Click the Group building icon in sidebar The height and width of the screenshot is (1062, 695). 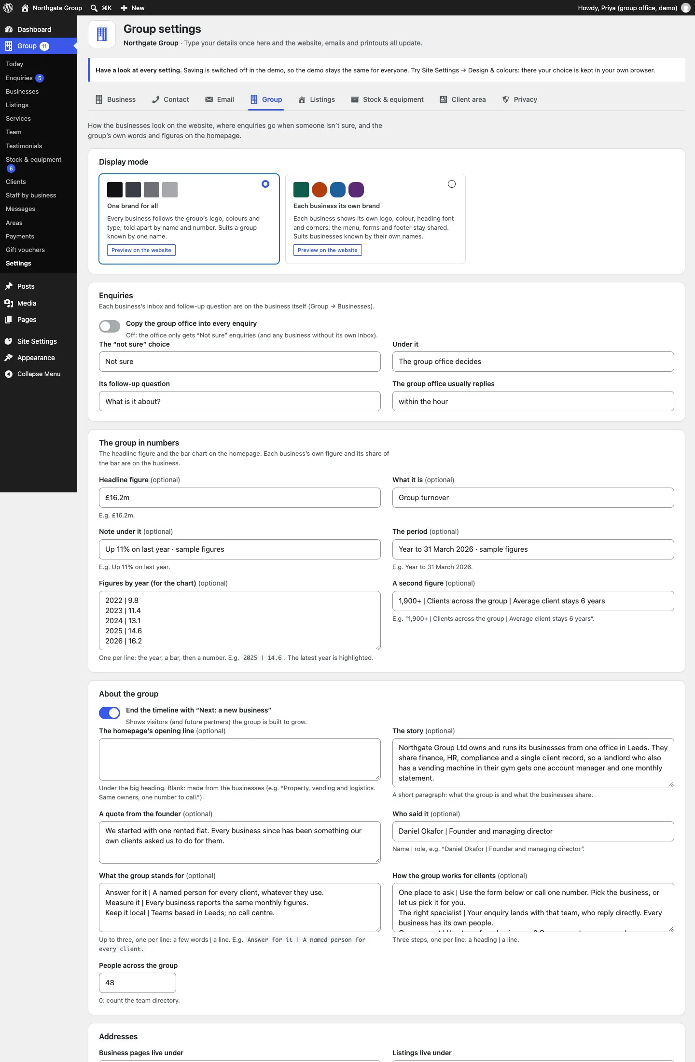pyautogui.click(x=9, y=46)
